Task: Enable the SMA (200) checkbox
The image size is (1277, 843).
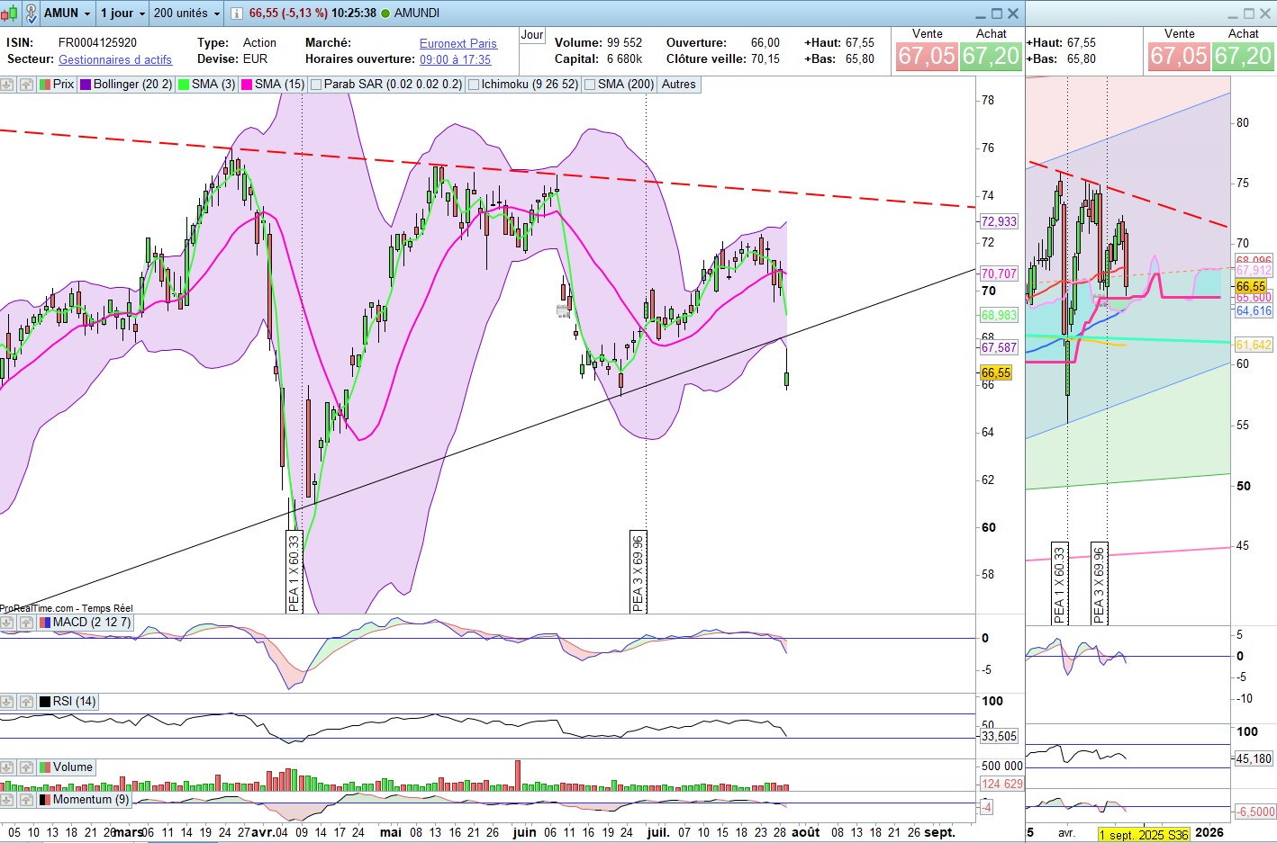Action: [x=590, y=85]
